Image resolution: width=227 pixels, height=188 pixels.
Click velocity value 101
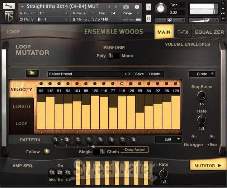pyautogui.click(x=77, y=91)
